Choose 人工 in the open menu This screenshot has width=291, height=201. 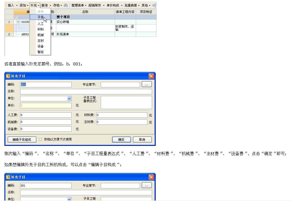pos(40,23)
